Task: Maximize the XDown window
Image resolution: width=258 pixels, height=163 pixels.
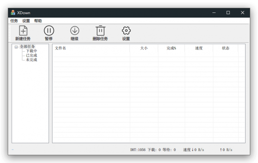Action: 228,12
